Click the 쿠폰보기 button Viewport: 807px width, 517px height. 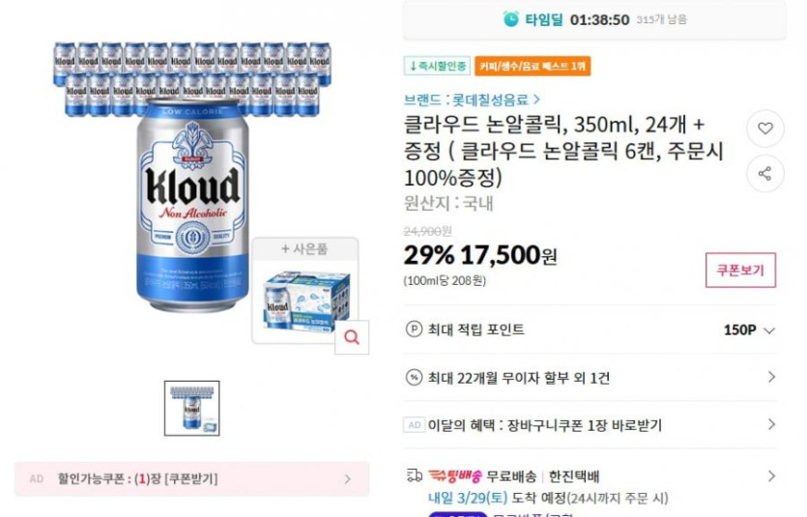pyautogui.click(x=740, y=270)
